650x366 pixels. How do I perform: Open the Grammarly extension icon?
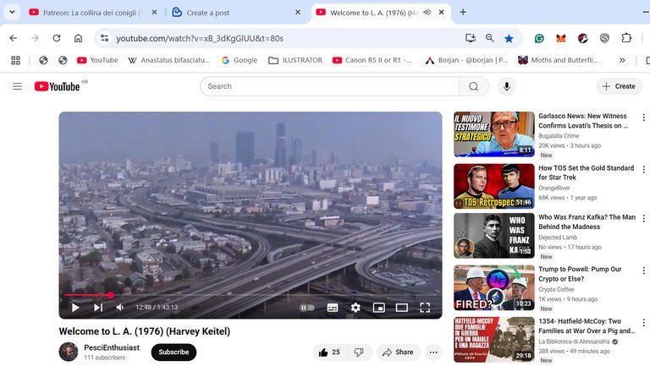click(539, 38)
